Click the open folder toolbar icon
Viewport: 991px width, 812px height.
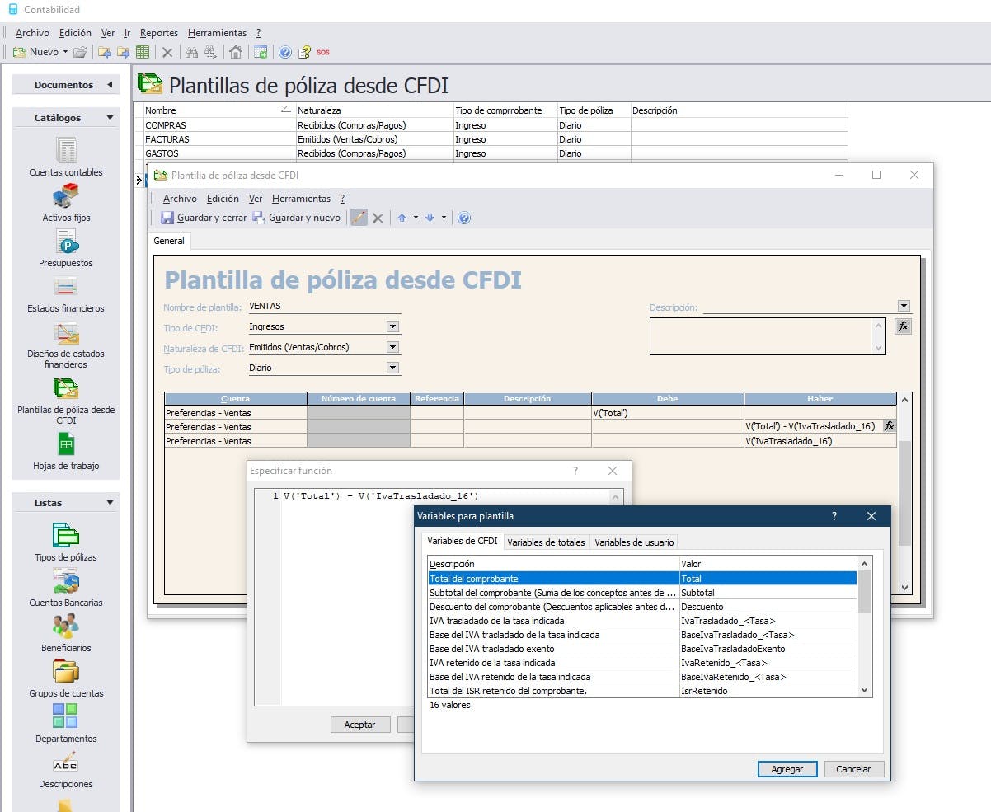(80, 52)
